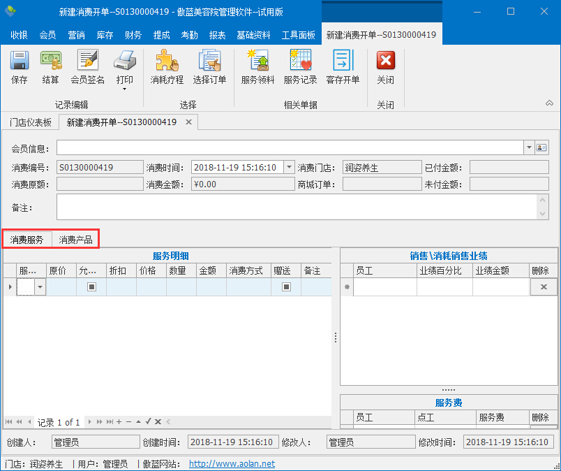This screenshot has height=471, width=561.
Task: Click the 折扣 column header
Action: tap(121, 270)
